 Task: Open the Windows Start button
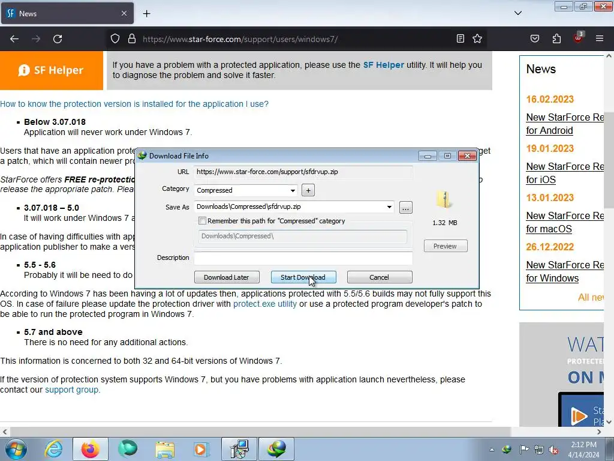point(15,449)
